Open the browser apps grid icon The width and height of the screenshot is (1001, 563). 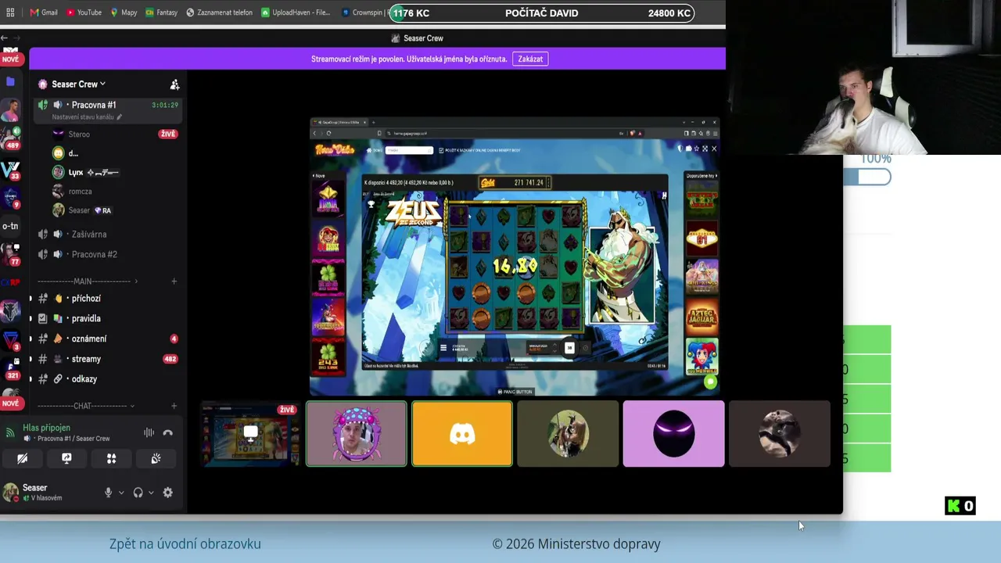click(10, 13)
